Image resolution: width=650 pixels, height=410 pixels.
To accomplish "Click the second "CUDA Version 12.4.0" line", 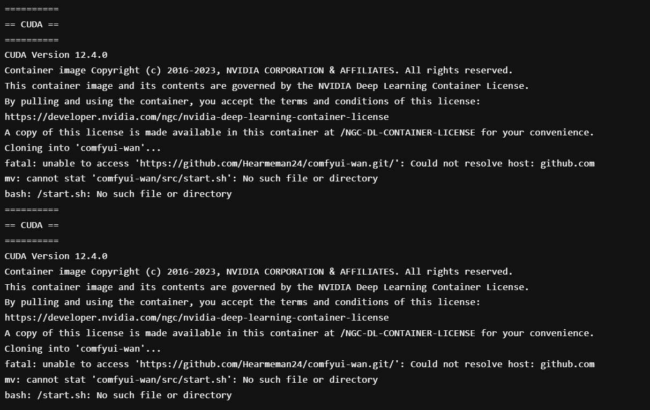I will 56,256.
